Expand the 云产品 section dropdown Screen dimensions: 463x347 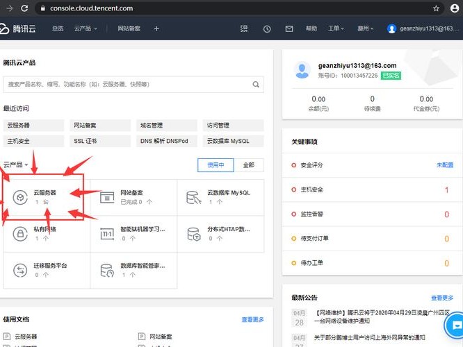point(16,164)
